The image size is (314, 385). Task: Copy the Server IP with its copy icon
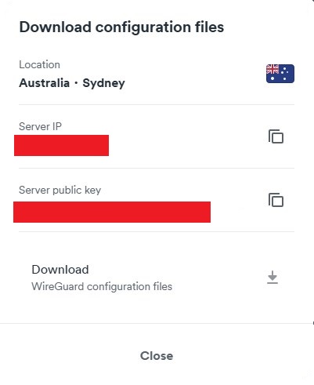coord(276,136)
